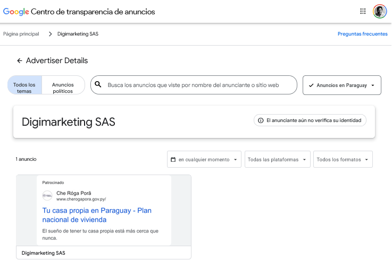Click the 1 anuncio count text

[26, 159]
